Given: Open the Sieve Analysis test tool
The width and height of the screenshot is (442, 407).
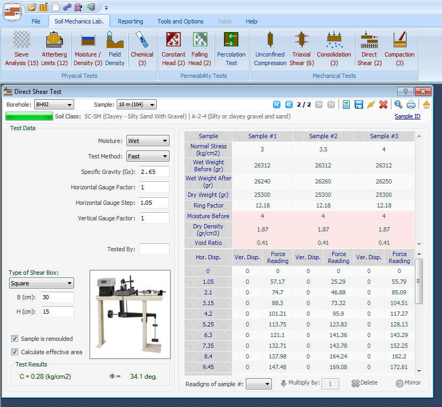Looking at the screenshot, I should pos(21,47).
